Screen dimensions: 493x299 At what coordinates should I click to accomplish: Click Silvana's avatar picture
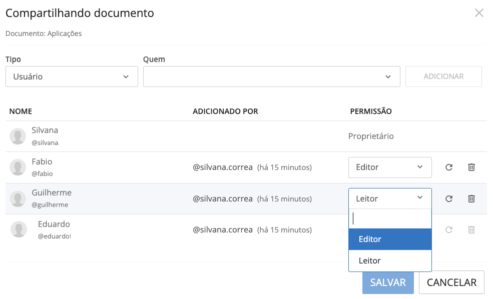pyautogui.click(x=18, y=136)
